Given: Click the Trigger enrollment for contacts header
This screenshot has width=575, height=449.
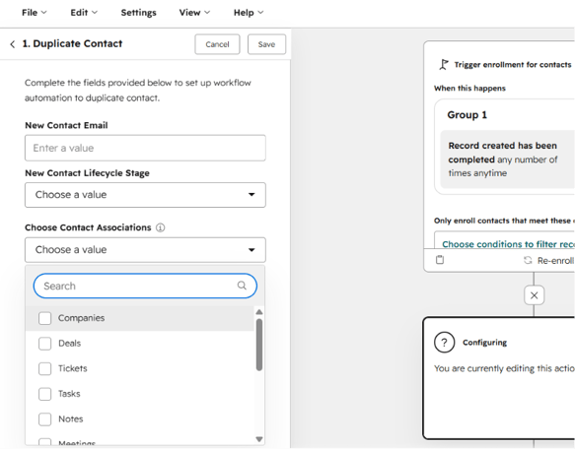Looking at the screenshot, I should coord(513,65).
